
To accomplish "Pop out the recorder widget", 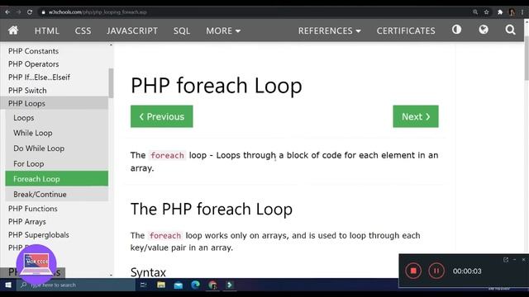I will 506,260.
